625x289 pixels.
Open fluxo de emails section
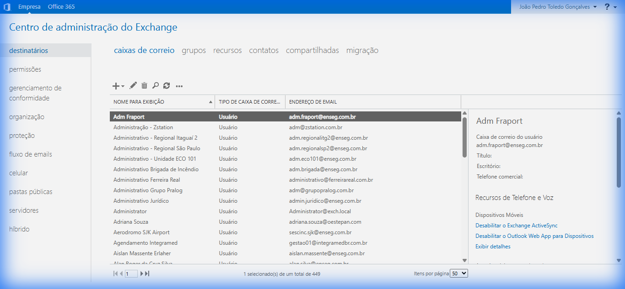31,154
